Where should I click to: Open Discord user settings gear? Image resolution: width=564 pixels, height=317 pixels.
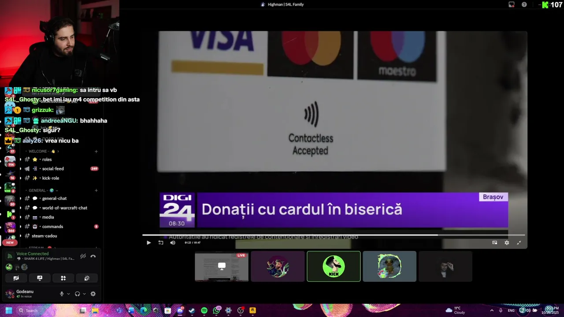(x=93, y=294)
